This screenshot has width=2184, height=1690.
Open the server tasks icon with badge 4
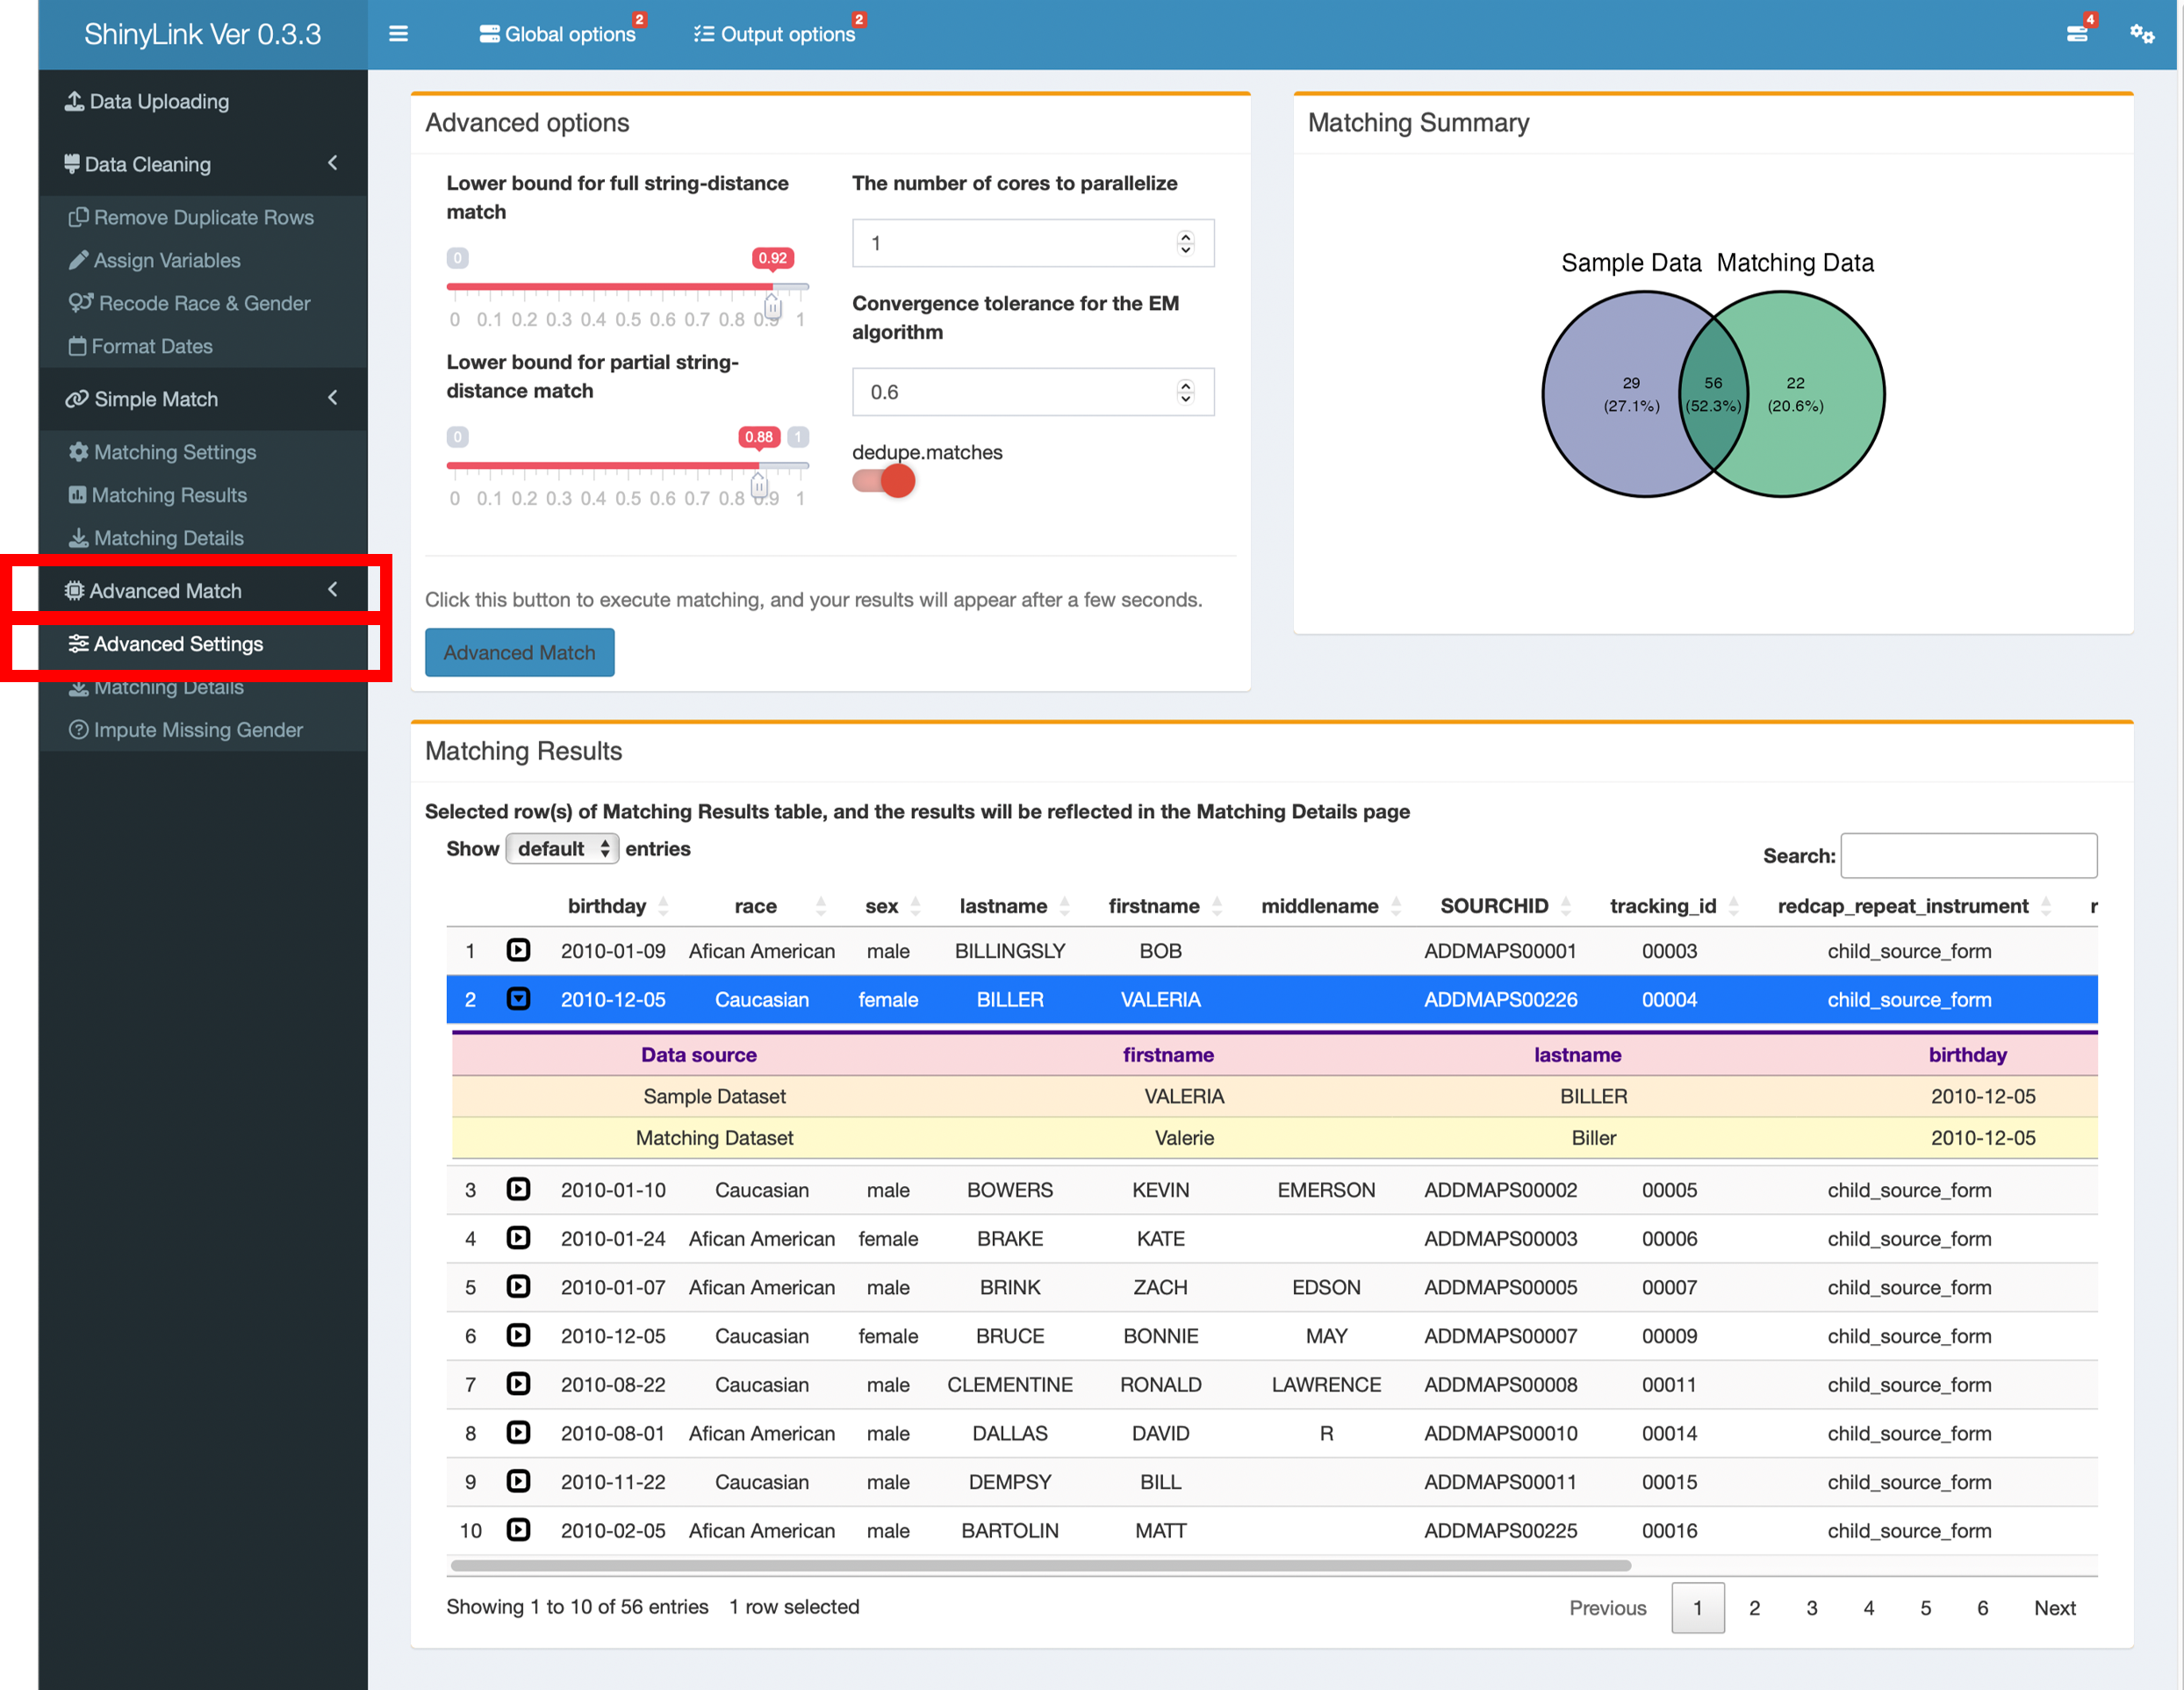pyautogui.click(x=2077, y=34)
